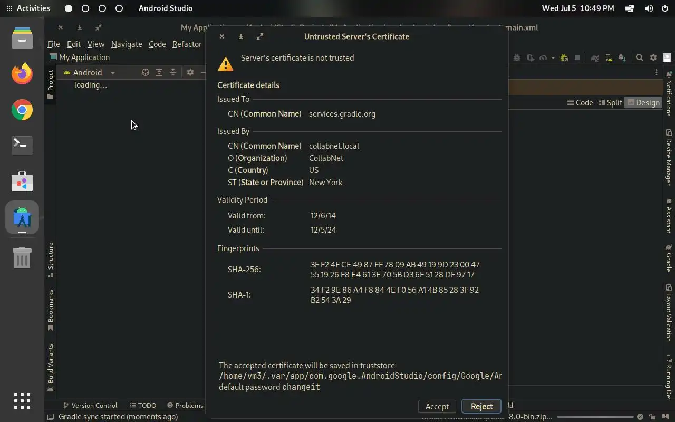Open the system volume icon
The height and width of the screenshot is (422, 675).
(x=649, y=8)
